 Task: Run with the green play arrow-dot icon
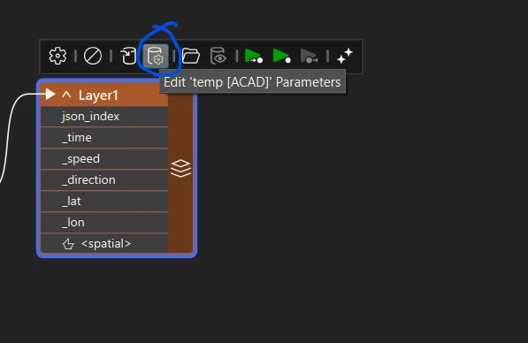click(253, 56)
